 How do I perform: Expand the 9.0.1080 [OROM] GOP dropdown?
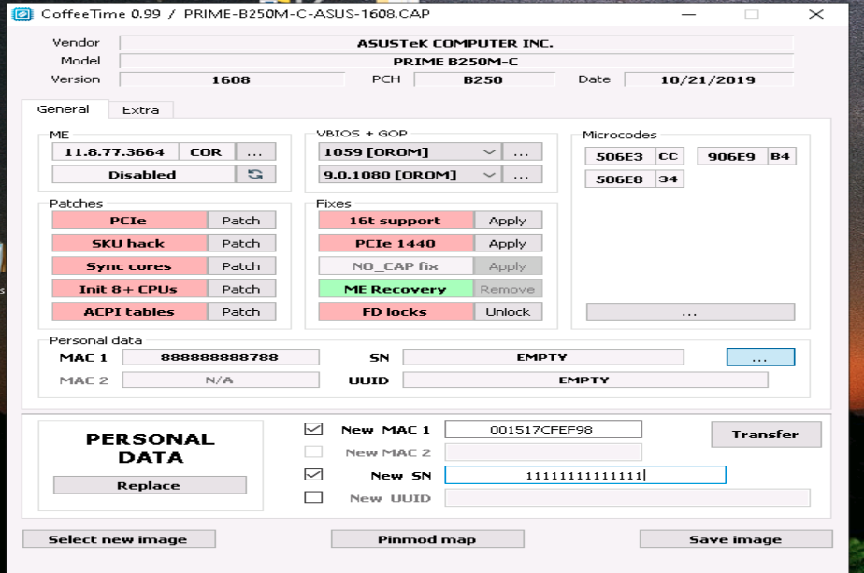tap(489, 174)
